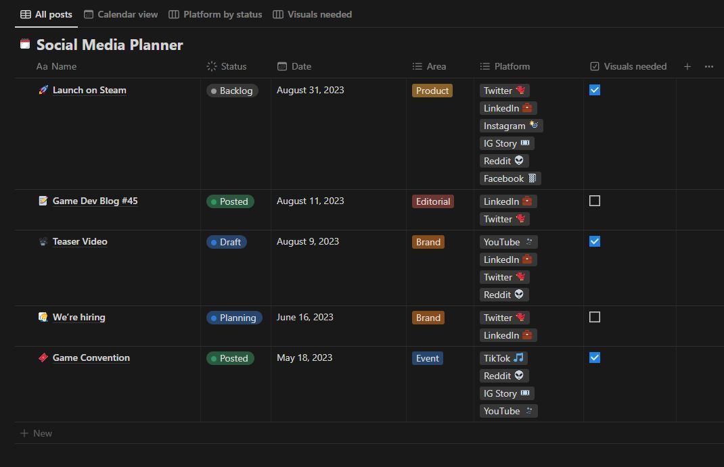
Task: Click New to add a post
Action: (36, 433)
